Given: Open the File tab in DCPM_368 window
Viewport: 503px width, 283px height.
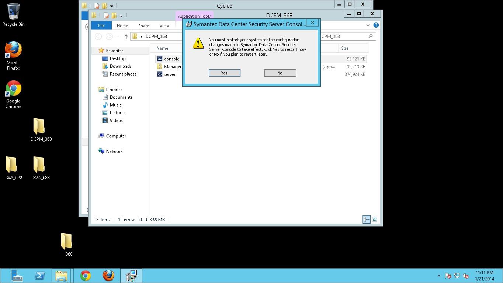Looking at the screenshot, I should tap(101, 25).
